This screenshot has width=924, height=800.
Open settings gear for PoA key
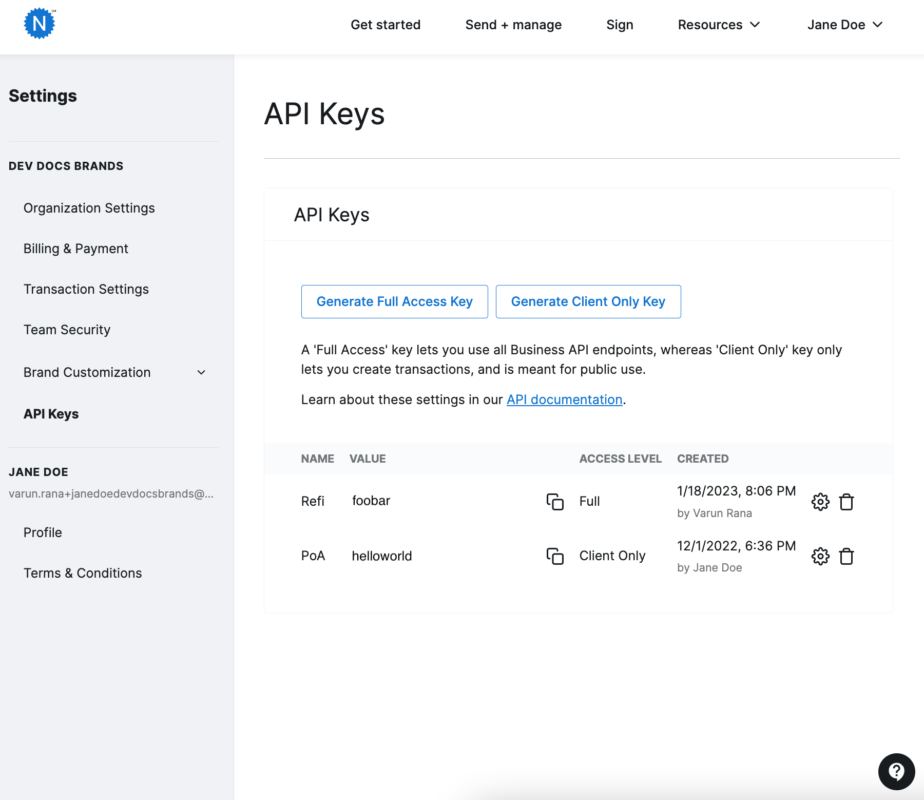(x=820, y=556)
